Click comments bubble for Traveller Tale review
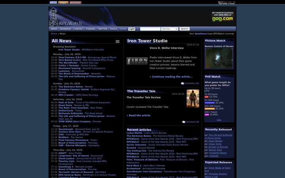This screenshot has height=178, width=285. (184, 122)
